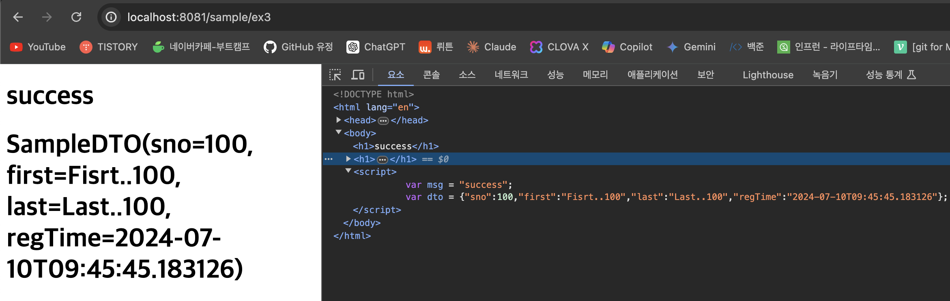This screenshot has width=950, height=301.
Task: Expand the selected h1 element node
Action: coord(348,159)
